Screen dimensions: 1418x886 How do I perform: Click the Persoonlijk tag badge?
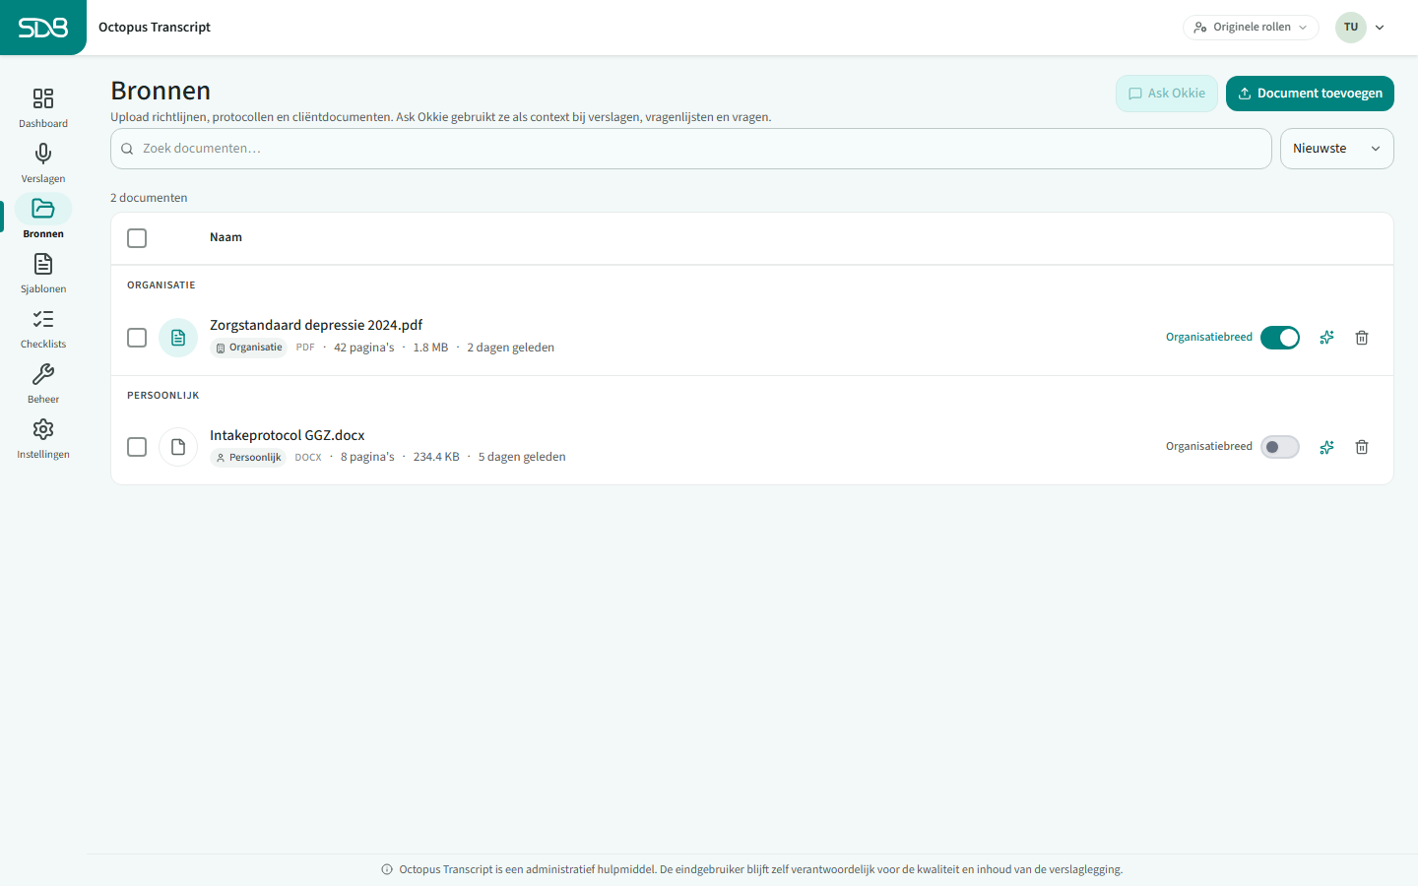point(248,458)
